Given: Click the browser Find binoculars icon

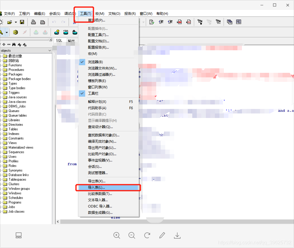Looking at the screenshot, I should pyautogui.click(x=14, y=45).
